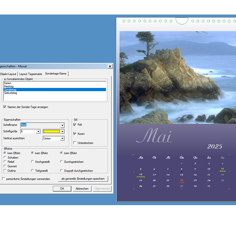
Task: Expand the Schriftname font dropdown
Action: 62,125
